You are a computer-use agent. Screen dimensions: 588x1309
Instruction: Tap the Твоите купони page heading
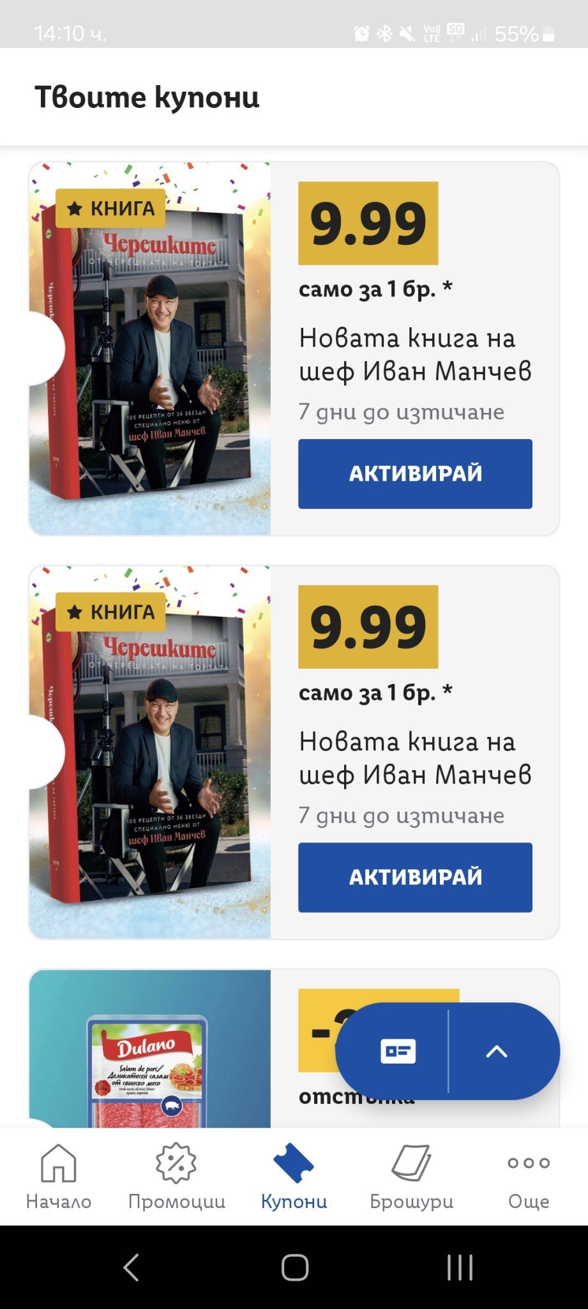click(147, 97)
